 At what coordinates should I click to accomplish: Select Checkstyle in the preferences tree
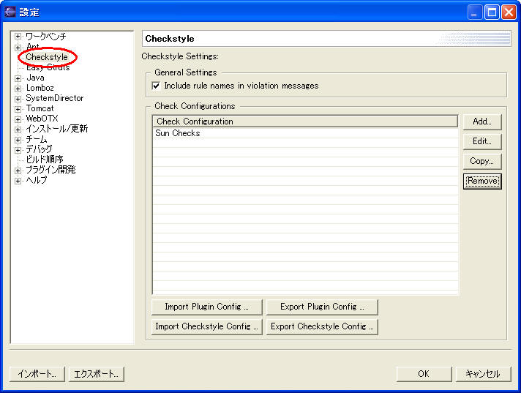click(x=47, y=57)
